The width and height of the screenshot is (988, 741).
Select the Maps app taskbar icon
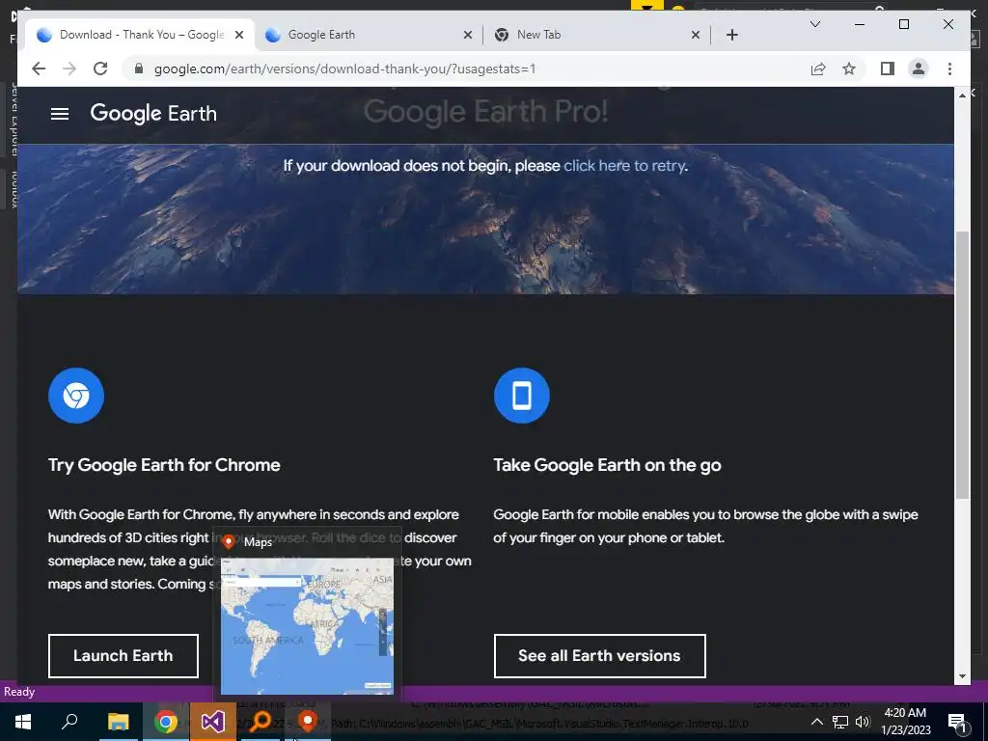click(x=308, y=722)
